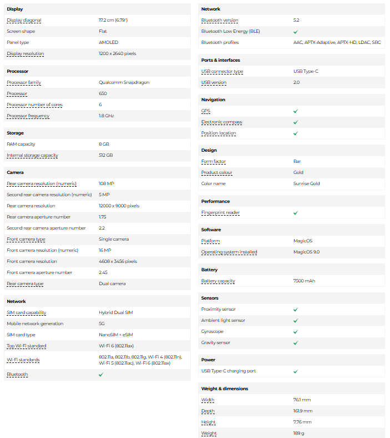Image resolution: width=390 pixels, height=438 pixels.
Task: Click the Battery capacity underlined label
Action: tap(218, 281)
